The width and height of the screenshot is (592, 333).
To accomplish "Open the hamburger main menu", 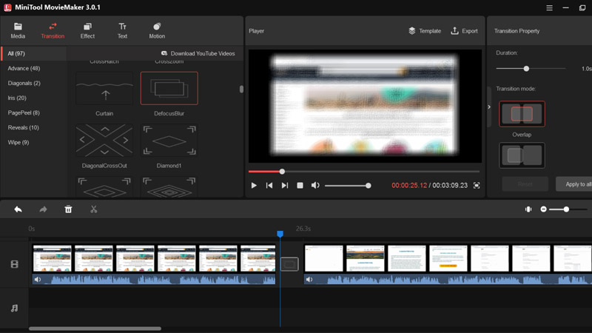I will click(549, 8).
